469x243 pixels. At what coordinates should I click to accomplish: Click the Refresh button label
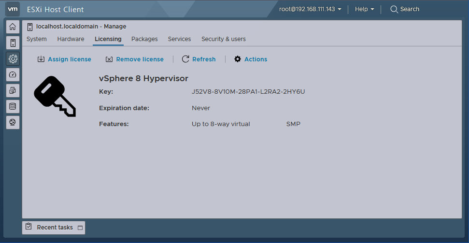click(204, 59)
